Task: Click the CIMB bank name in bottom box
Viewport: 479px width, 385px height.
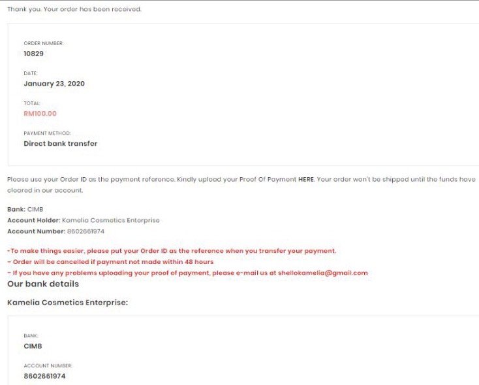Action: point(33,346)
